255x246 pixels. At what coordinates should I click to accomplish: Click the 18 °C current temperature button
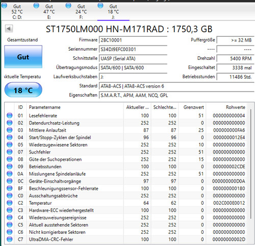click(23, 90)
